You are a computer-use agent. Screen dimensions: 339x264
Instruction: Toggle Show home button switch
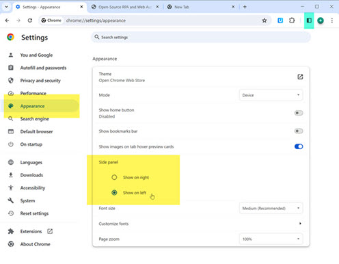click(299, 113)
